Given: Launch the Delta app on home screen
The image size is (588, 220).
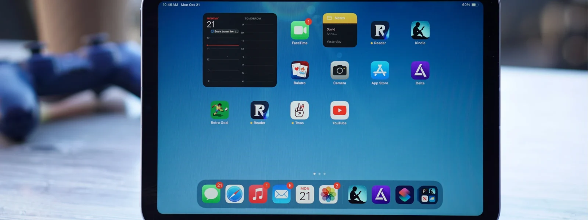Looking at the screenshot, I should tap(420, 70).
